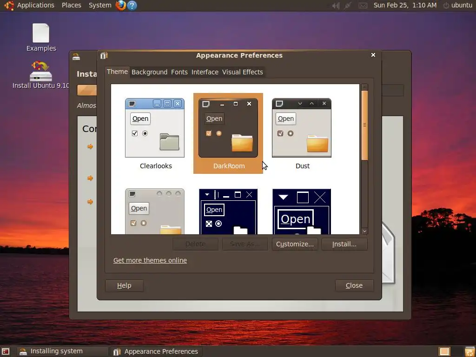Click Installing system window titlebar icon

coord(76,57)
